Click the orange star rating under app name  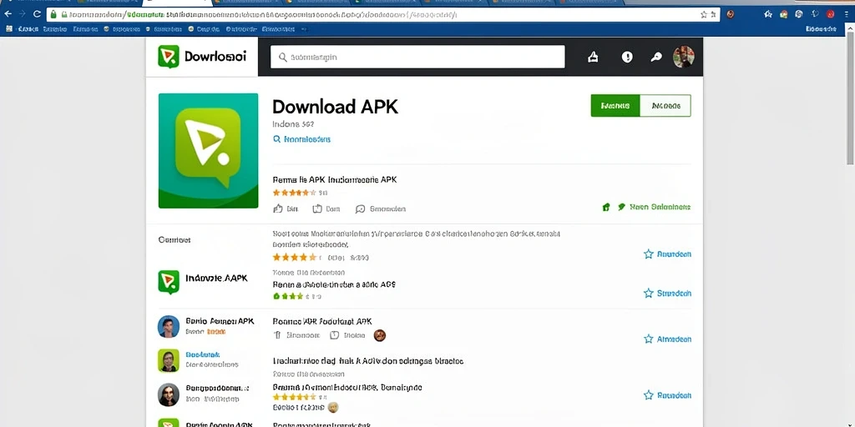pos(294,193)
